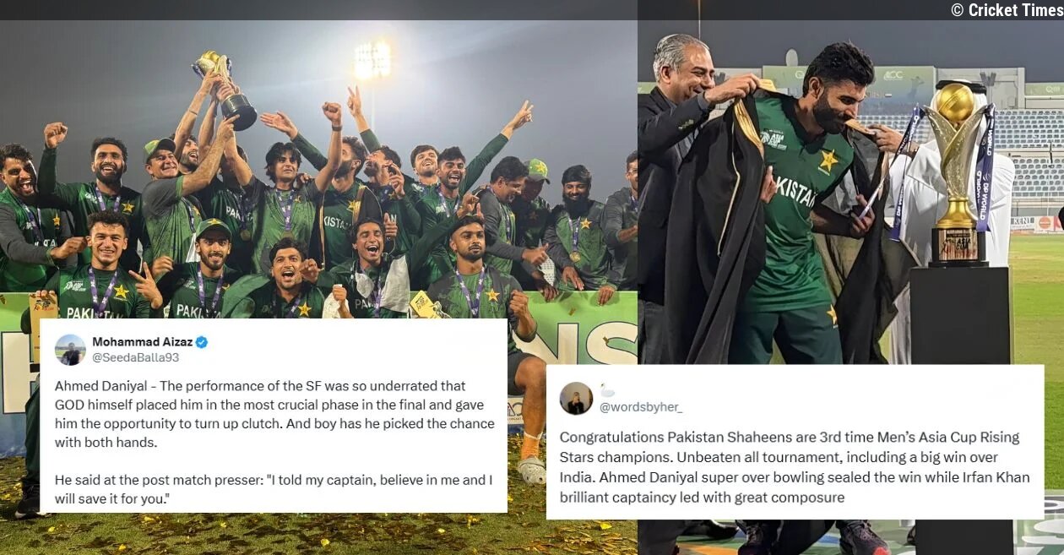Click the Cricket Times copyright watermark

tap(1005, 10)
